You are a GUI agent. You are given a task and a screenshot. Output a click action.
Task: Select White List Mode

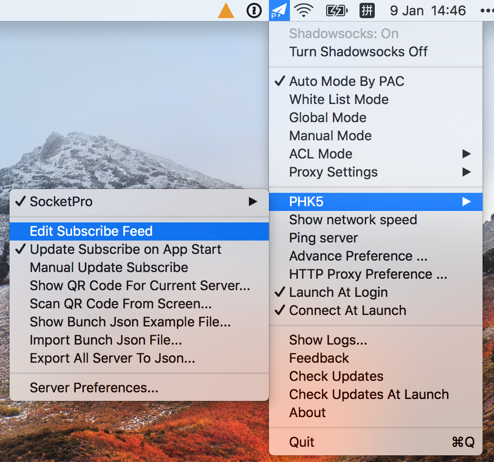coord(376,100)
